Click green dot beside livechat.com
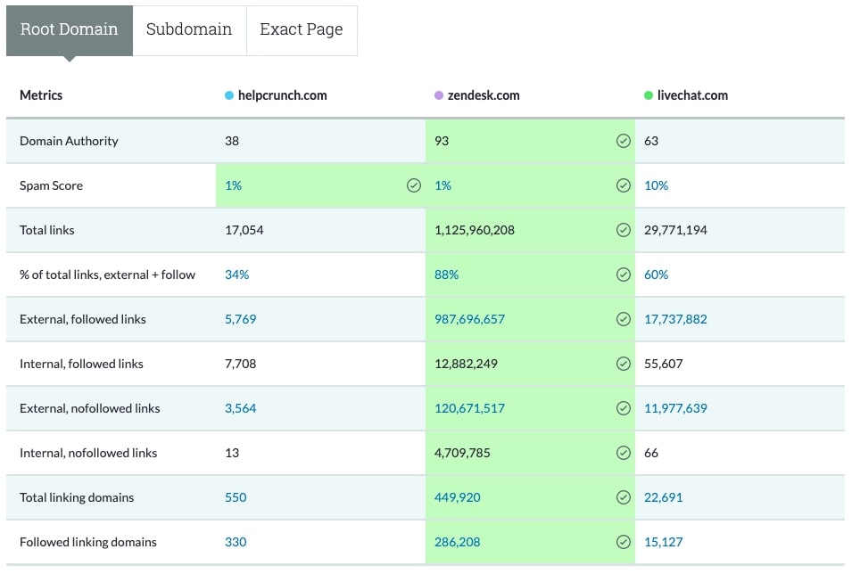The width and height of the screenshot is (860, 574). (649, 96)
